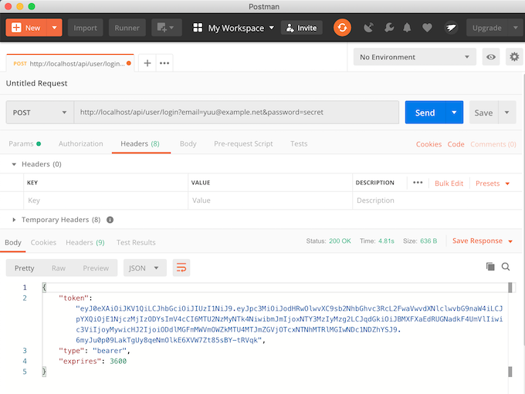Open the No Environment selector
This screenshot has width=525, height=394.
coord(415,57)
